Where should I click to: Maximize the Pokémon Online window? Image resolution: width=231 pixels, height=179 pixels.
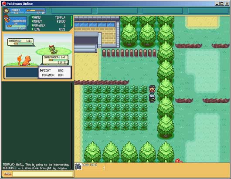[222, 3]
